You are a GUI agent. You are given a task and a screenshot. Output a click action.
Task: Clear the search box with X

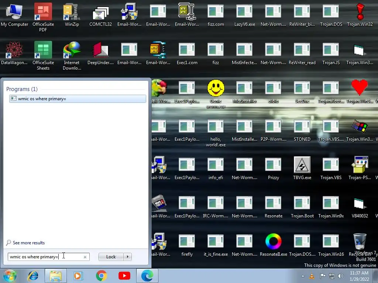85,257
